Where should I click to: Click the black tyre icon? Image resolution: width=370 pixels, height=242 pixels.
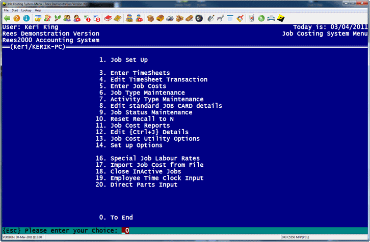[199, 18]
